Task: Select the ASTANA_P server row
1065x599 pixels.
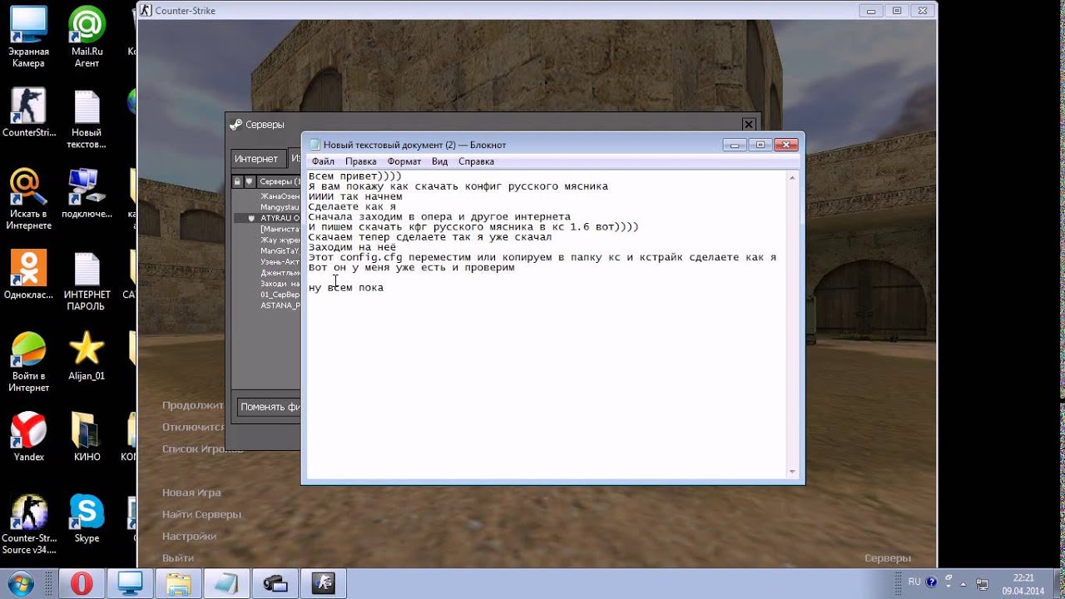Action: coord(266,305)
